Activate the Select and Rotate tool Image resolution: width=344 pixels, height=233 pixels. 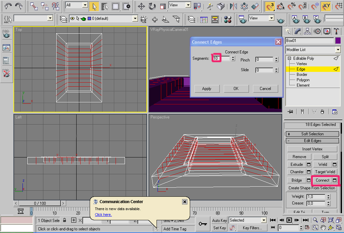(x=152, y=6)
